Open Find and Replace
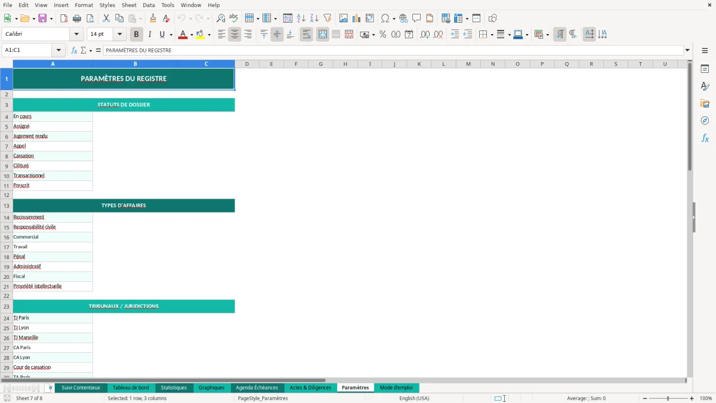The image size is (716, 403). [221, 19]
